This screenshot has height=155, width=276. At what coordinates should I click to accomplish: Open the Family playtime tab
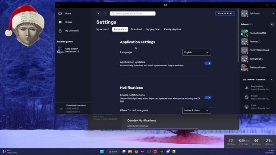[172, 29]
